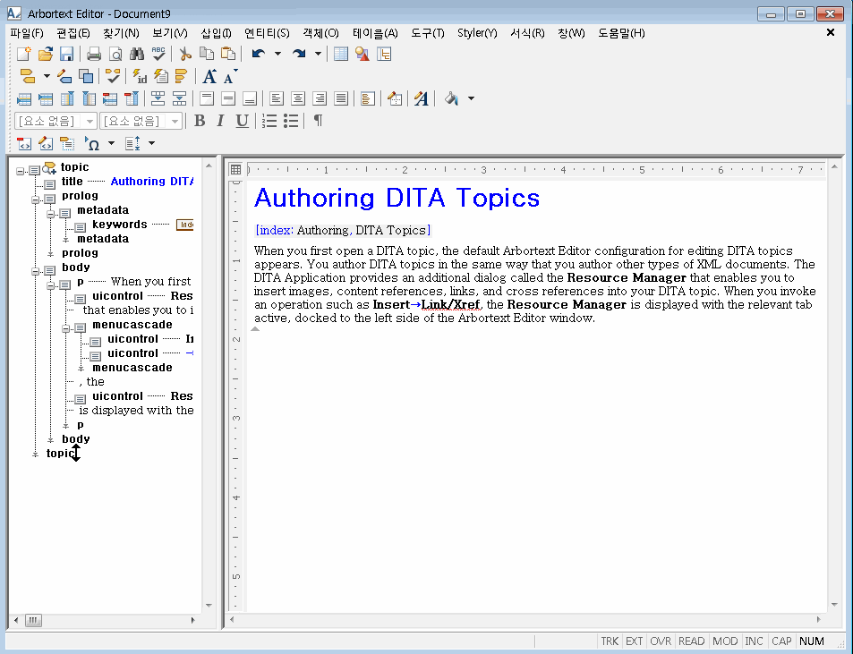
Task: Click the Delete Column table icon
Action: coord(131,98)
